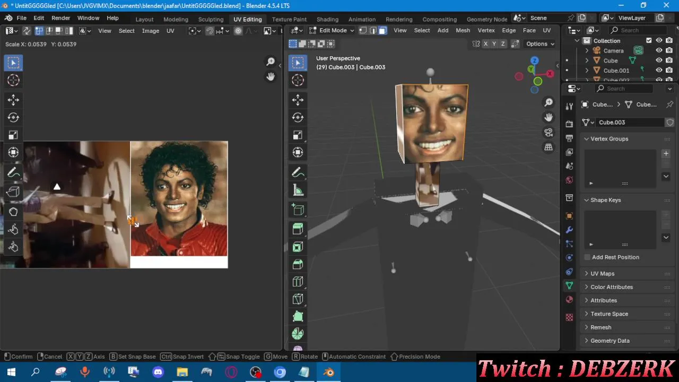
Task: Collapse the Shape Keys panel
Action: click(x=605, y=200)
